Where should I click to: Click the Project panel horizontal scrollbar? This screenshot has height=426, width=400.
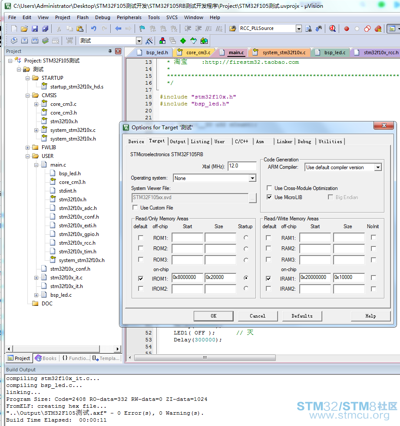(56, 349)
